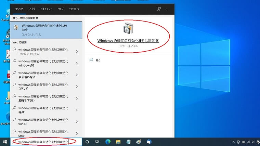The height and width of the screenshot is (146, 260).
Task: Open the Windows Start menu button
Action: pyautogui.click(x=5, y=142)
